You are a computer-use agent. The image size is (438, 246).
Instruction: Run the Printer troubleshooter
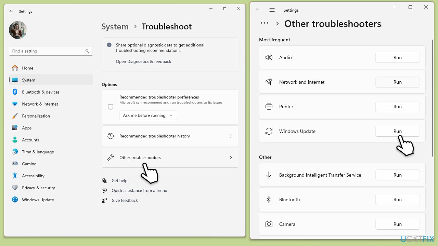(397, 107)
